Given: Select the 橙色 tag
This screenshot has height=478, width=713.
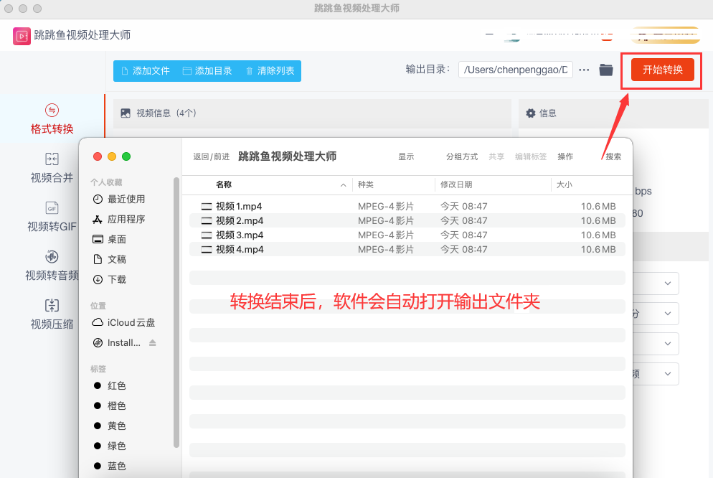Looking at the screenshot, I should coord(110,406).
